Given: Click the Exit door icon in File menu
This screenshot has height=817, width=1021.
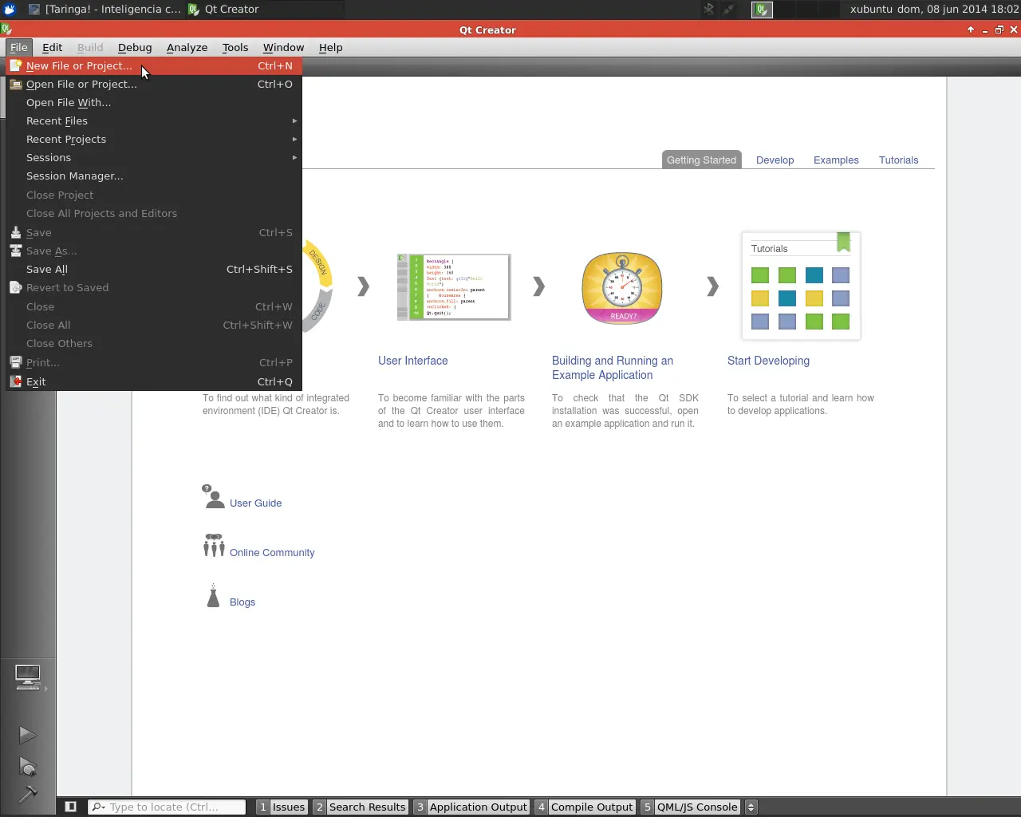Looking at the screenshot, I should 15,381.
